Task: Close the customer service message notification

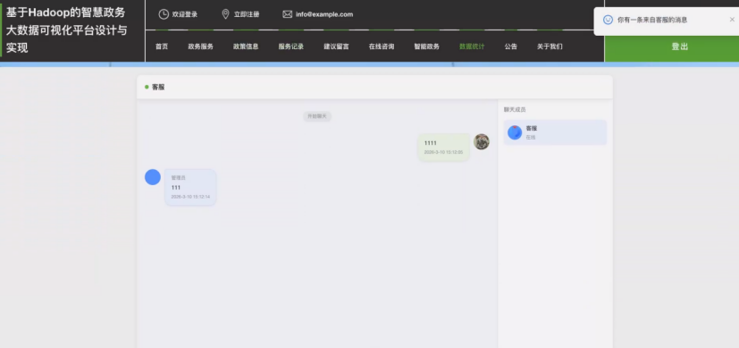Action: (732, 20)
